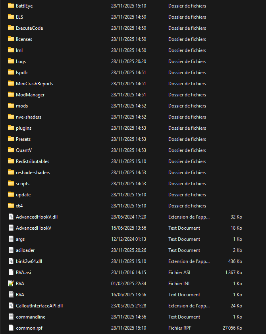Image resolution: width=266 pixels, height=334 pixels.
Task: Select the lml folder icon
Action: click(x=11, y=50)
